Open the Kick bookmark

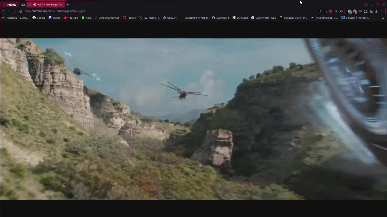[x=86, y=18]
